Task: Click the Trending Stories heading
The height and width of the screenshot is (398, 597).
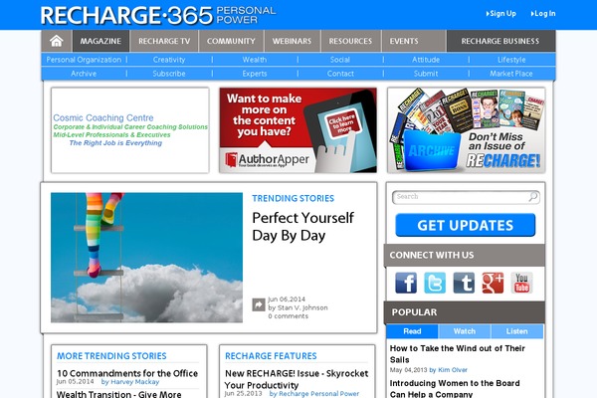Action: [x=294, y=198]
